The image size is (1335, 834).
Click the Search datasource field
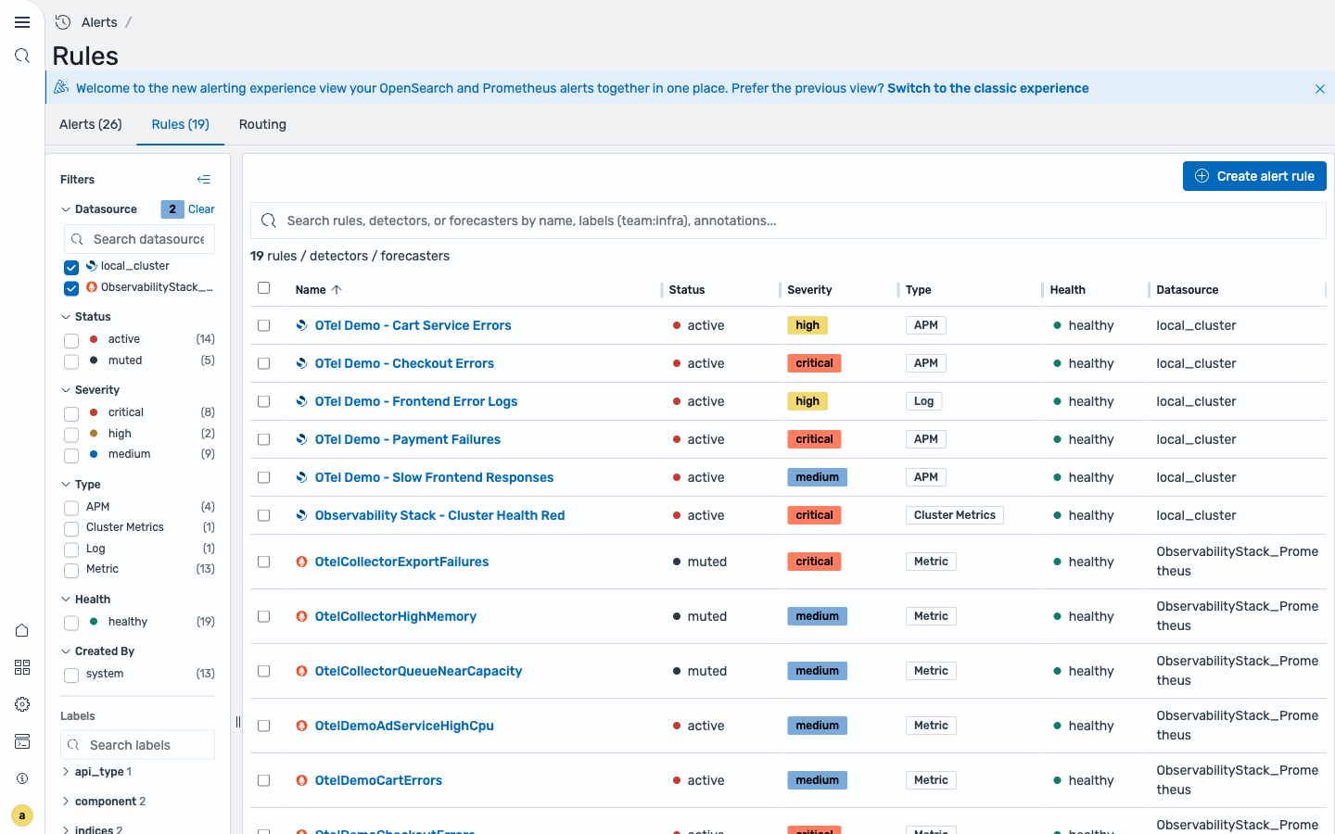[139, 239]
